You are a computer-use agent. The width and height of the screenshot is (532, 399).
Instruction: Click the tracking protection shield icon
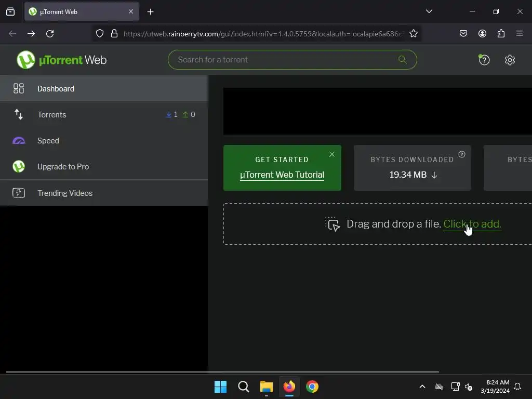click(99, 34)
